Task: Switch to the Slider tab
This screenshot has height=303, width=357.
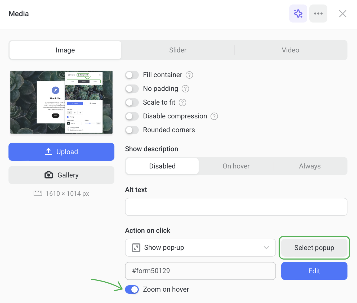Action: coord(178,50)
